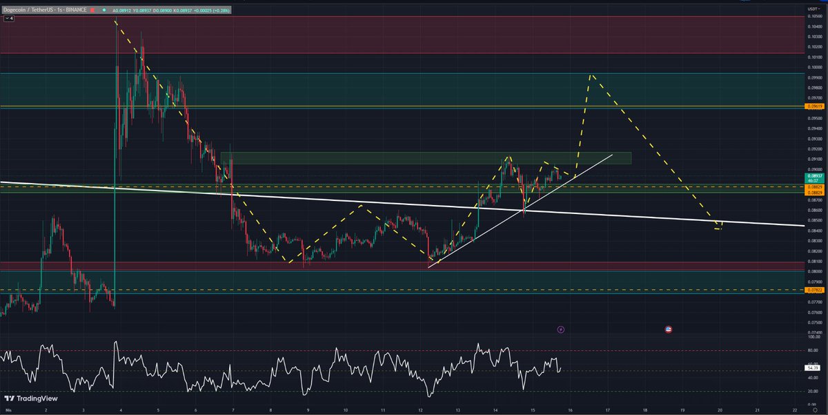828x415 pixels.
Task: Click the 0.09000 price scale label
Action: click(814, 168)
